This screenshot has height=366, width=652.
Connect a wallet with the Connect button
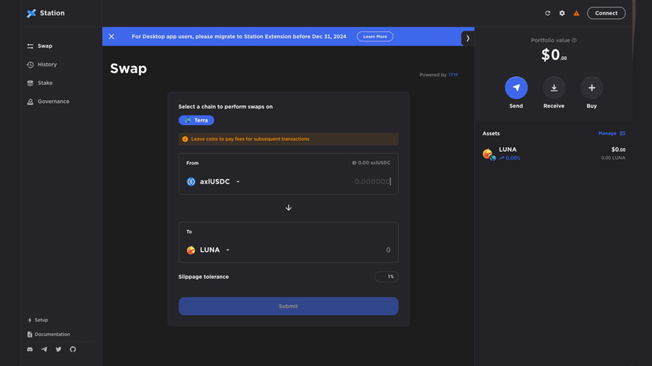pos(606,13)
